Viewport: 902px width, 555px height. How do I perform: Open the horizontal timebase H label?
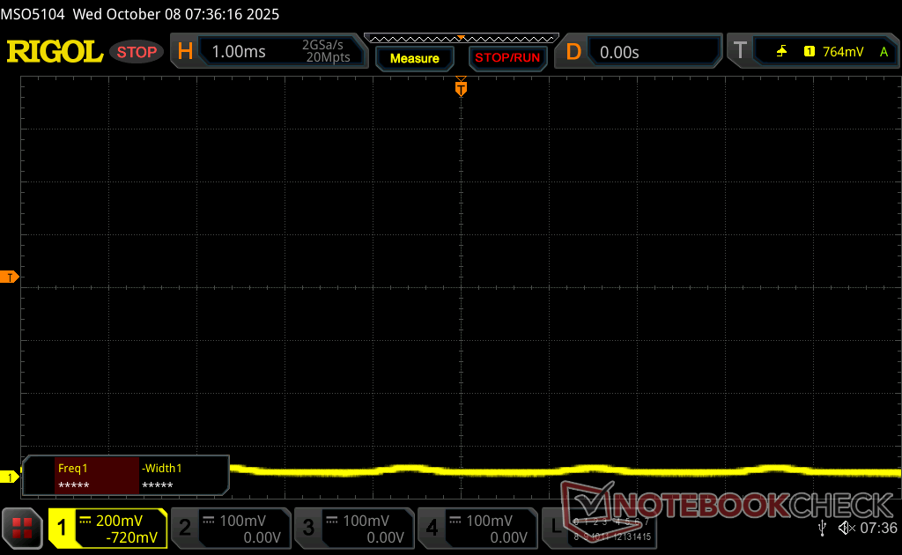pos(185,52)
